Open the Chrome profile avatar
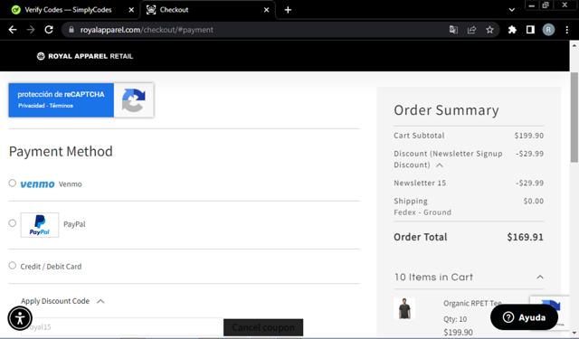The height and width of the screenshot is (339, 579). coord(548,30)
